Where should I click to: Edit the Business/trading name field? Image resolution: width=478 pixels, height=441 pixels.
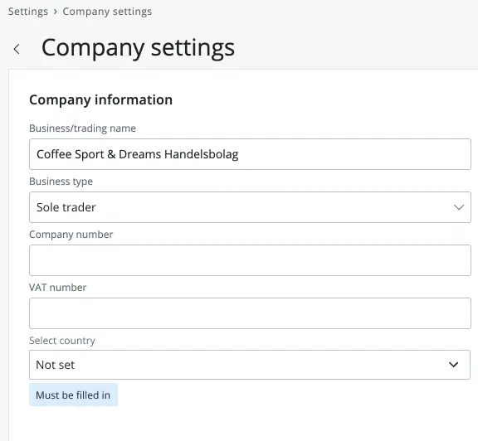250,154
